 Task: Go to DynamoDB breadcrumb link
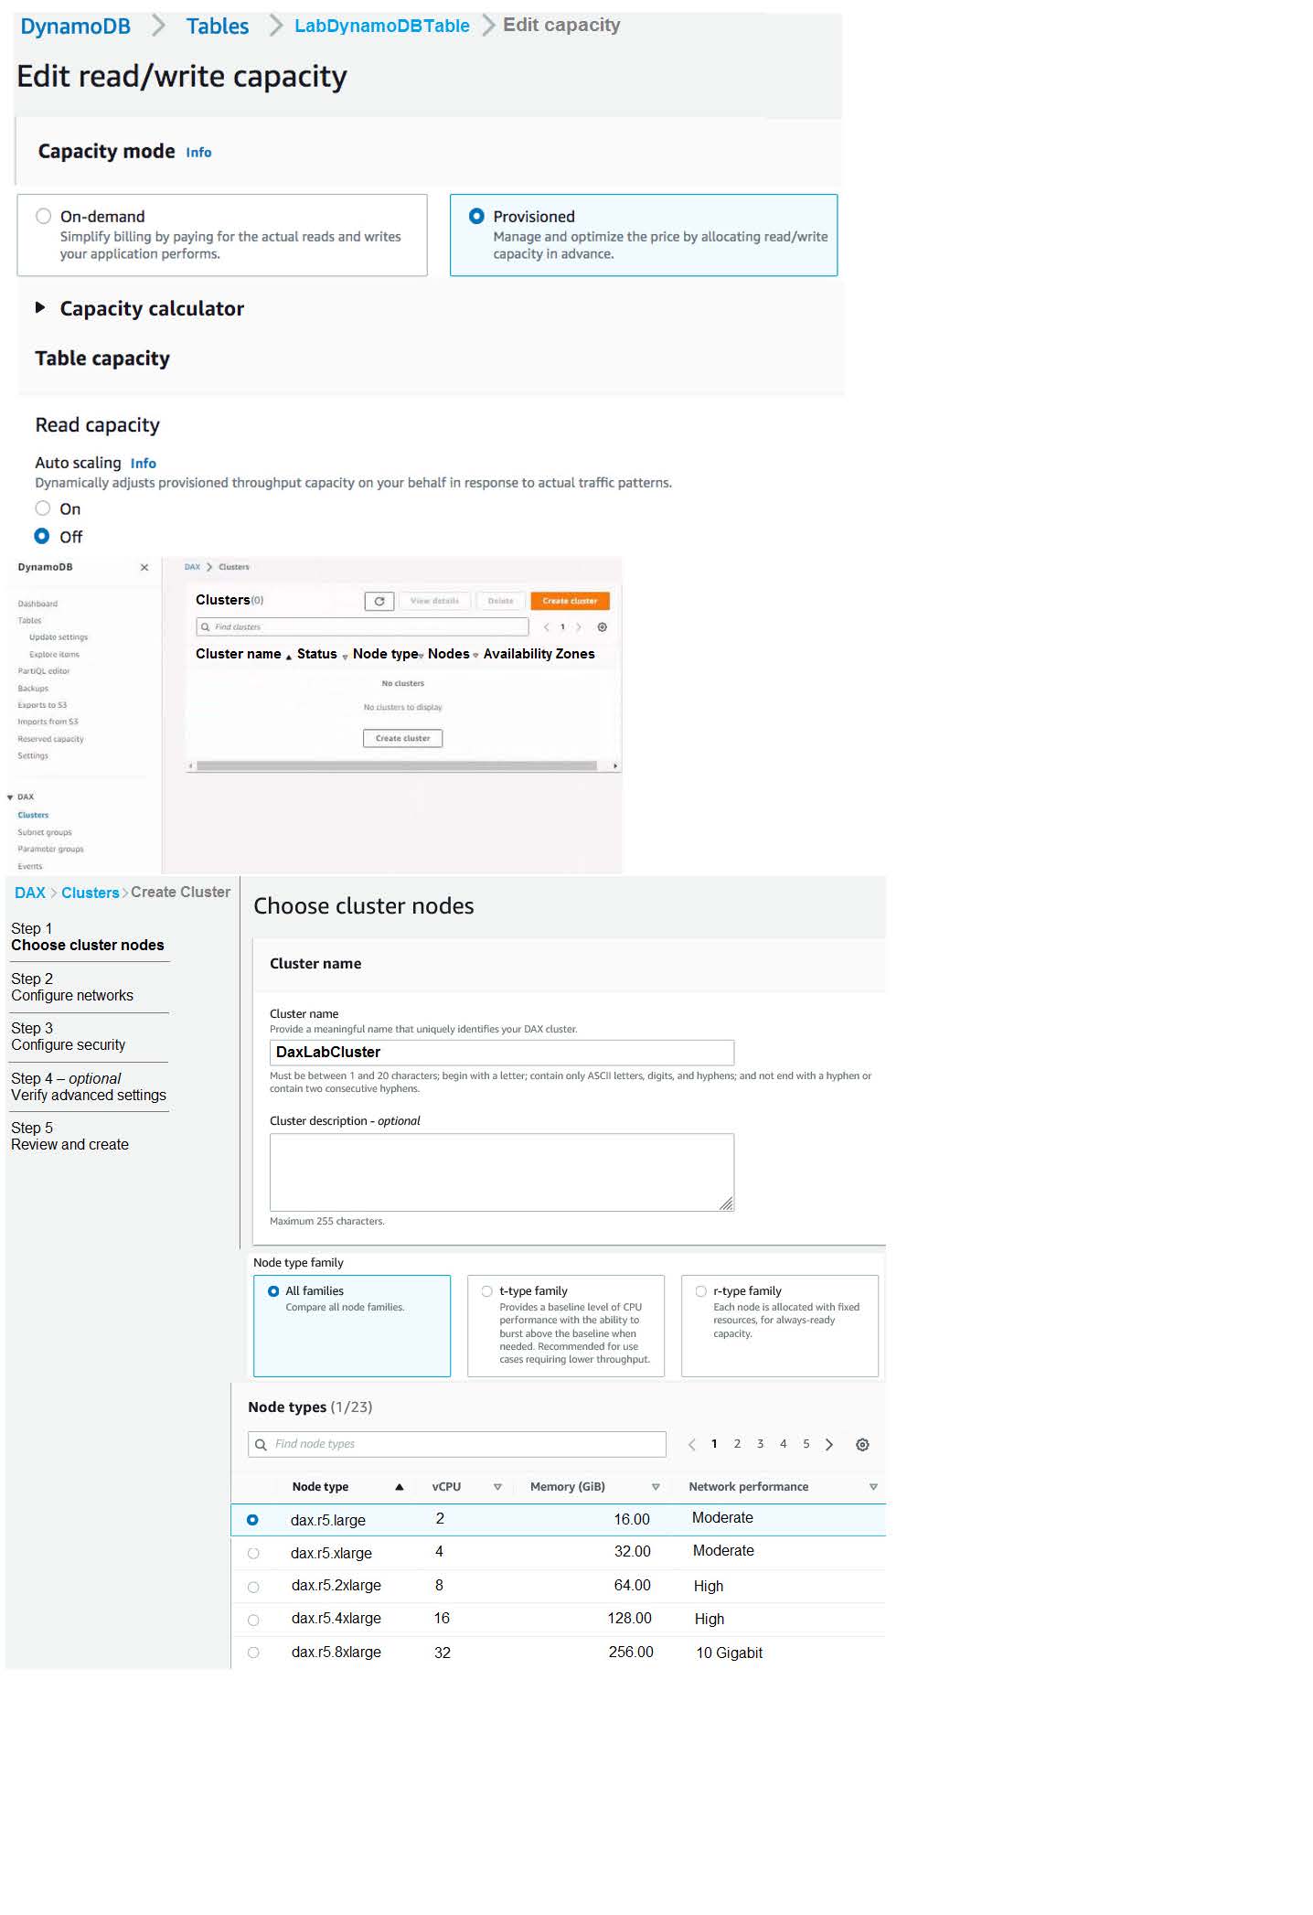(x=76, y=27)
